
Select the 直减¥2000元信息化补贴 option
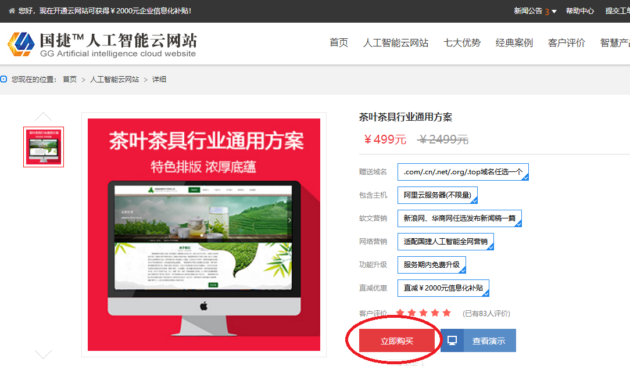[443, 288]
